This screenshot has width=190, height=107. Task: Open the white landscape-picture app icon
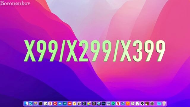[x=108, y=103]
